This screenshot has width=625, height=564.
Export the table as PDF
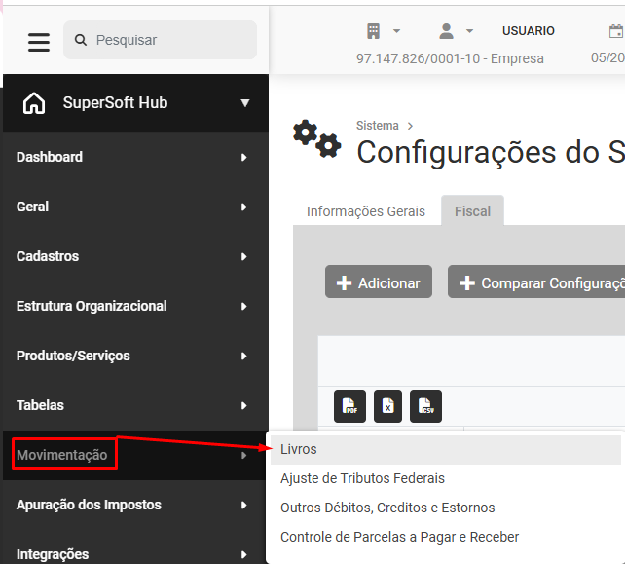[349, 406]
